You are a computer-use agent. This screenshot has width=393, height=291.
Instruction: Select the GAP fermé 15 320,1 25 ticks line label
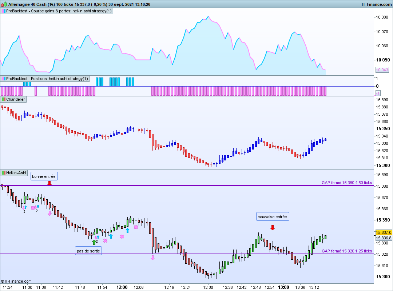pyautogui.click(x=347, y=251)
